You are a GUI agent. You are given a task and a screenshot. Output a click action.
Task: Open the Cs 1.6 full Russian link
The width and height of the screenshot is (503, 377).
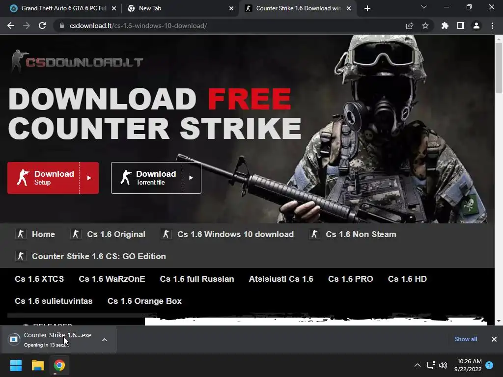coord(197,279)
